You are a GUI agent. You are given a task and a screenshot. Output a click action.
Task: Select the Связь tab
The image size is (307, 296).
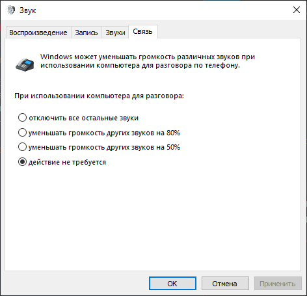[x=142, y=32]
